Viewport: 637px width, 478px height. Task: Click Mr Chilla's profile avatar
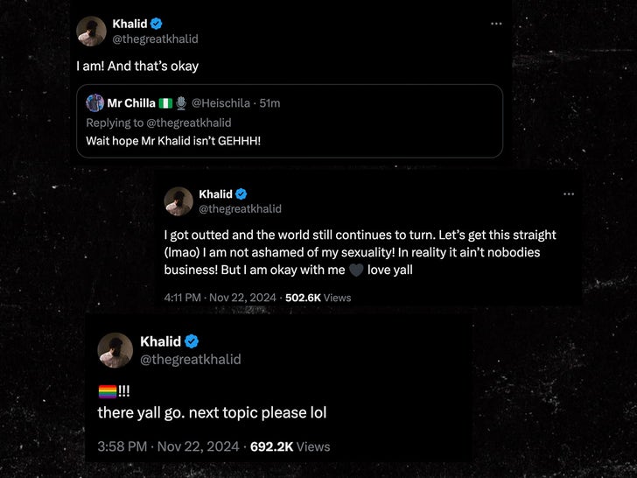coord(95,103)
